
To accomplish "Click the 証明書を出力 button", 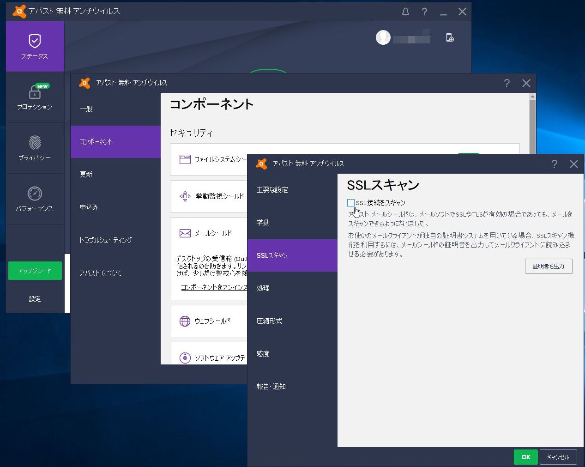I will tap(549, 266).
